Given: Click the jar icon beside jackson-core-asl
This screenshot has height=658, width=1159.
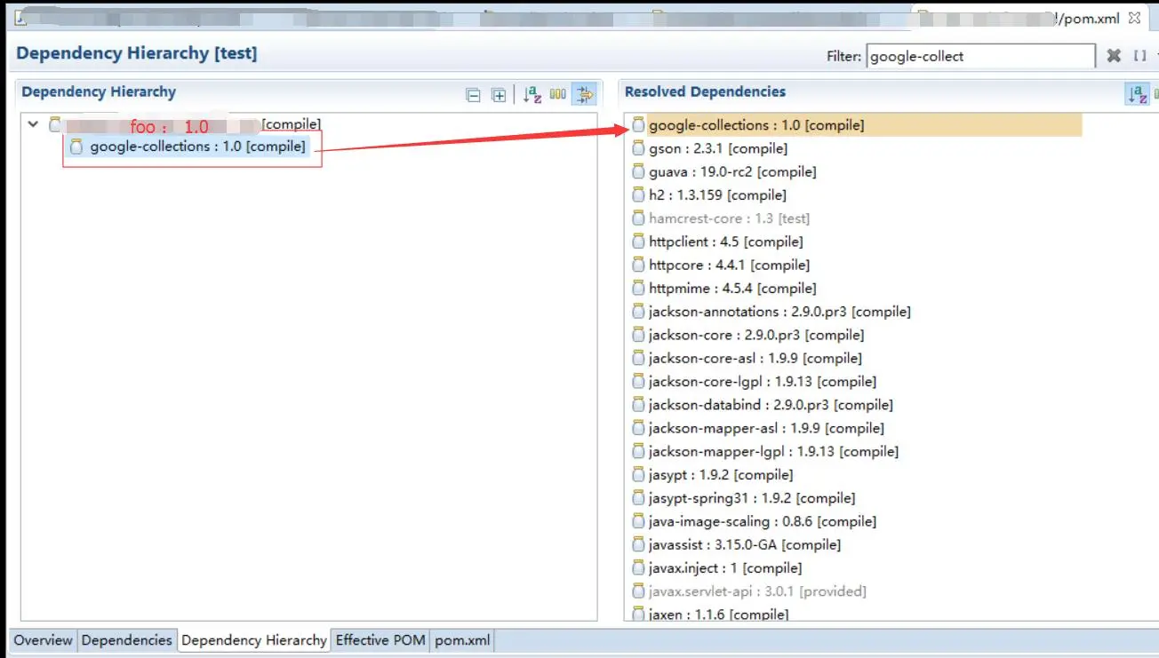Looking at the screenshot, I should click(638, 358).
